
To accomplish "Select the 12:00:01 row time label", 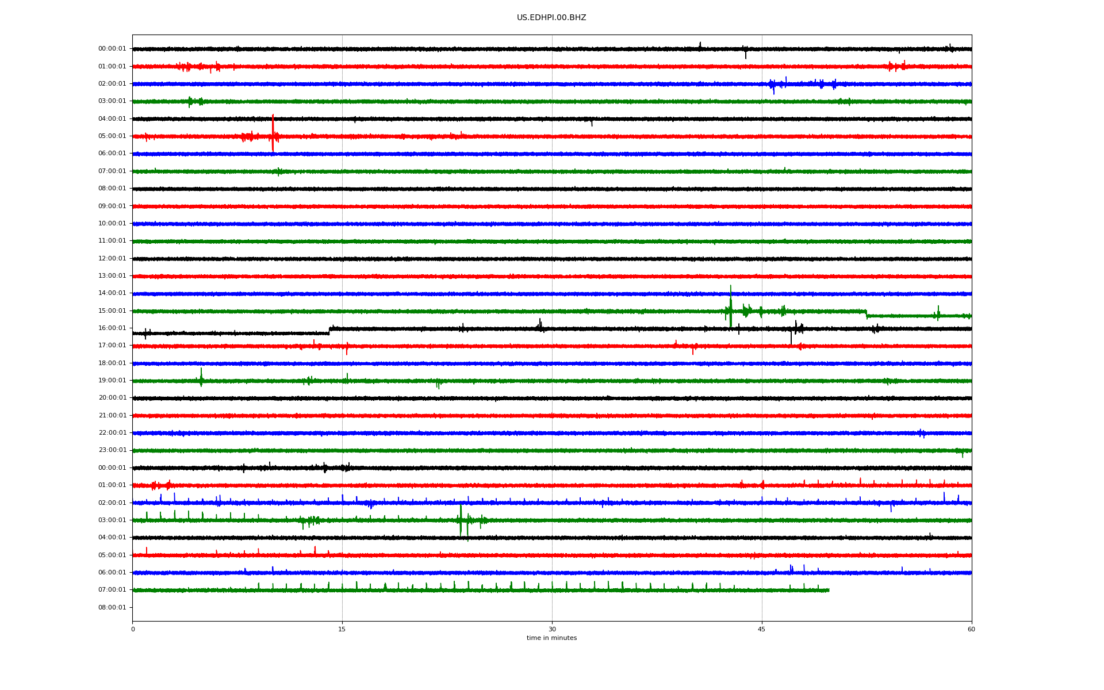I will (x=112, y=258).
